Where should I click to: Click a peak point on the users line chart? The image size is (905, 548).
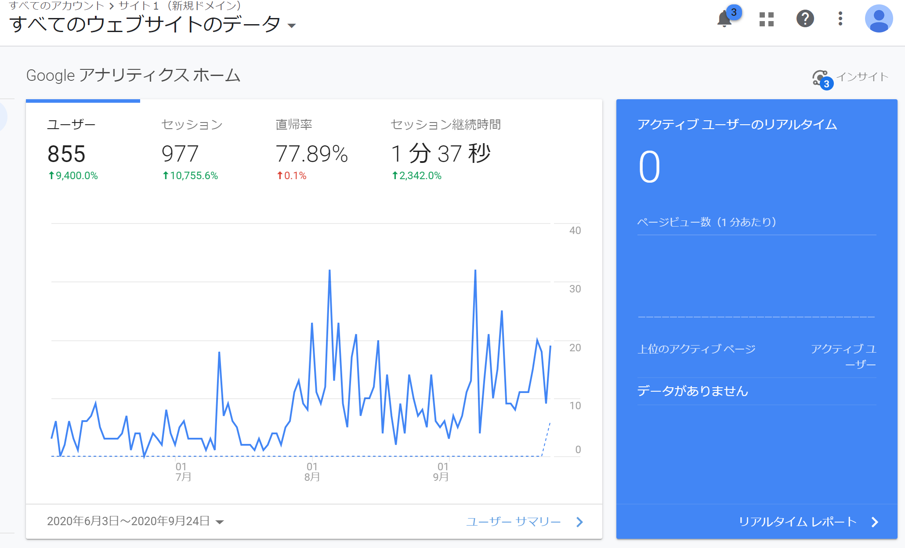(329, 271)
